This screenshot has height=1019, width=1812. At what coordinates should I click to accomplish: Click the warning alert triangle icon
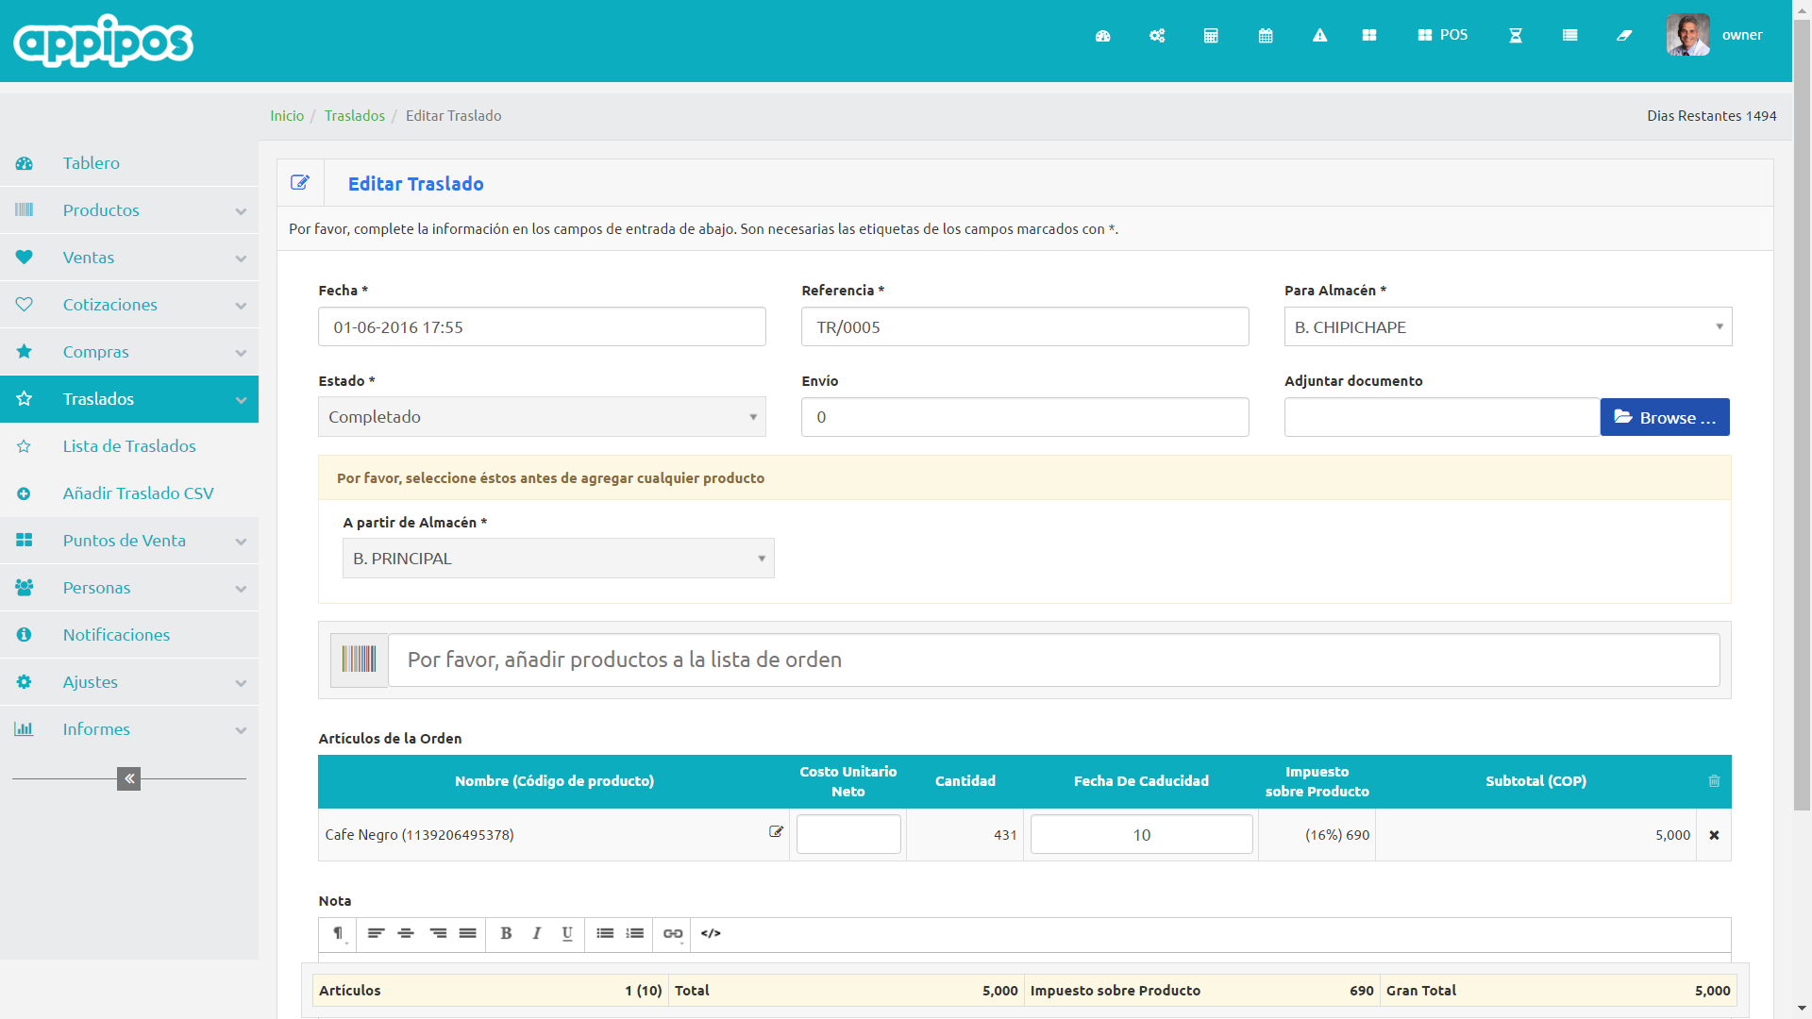1319,36
